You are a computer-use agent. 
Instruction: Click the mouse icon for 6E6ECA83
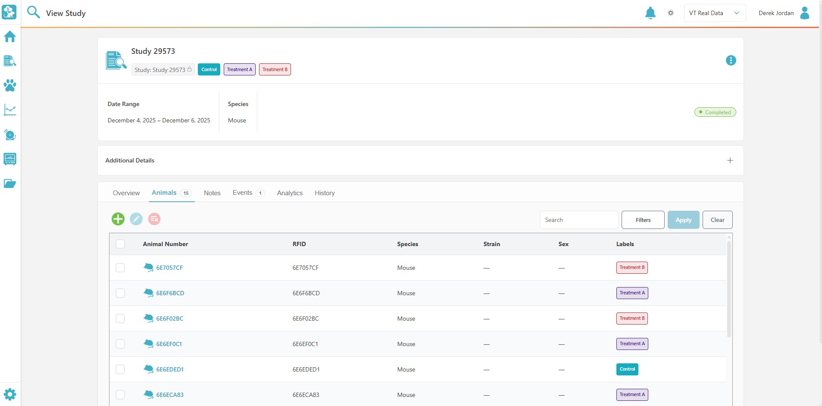click(148, 395)
